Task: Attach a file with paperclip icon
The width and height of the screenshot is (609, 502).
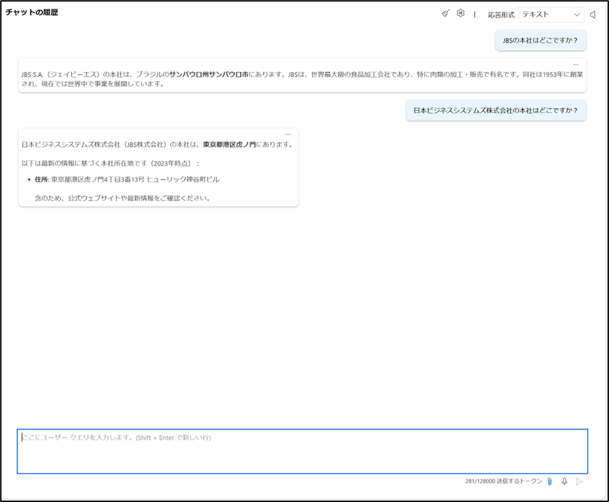Action: pos(549,481)
